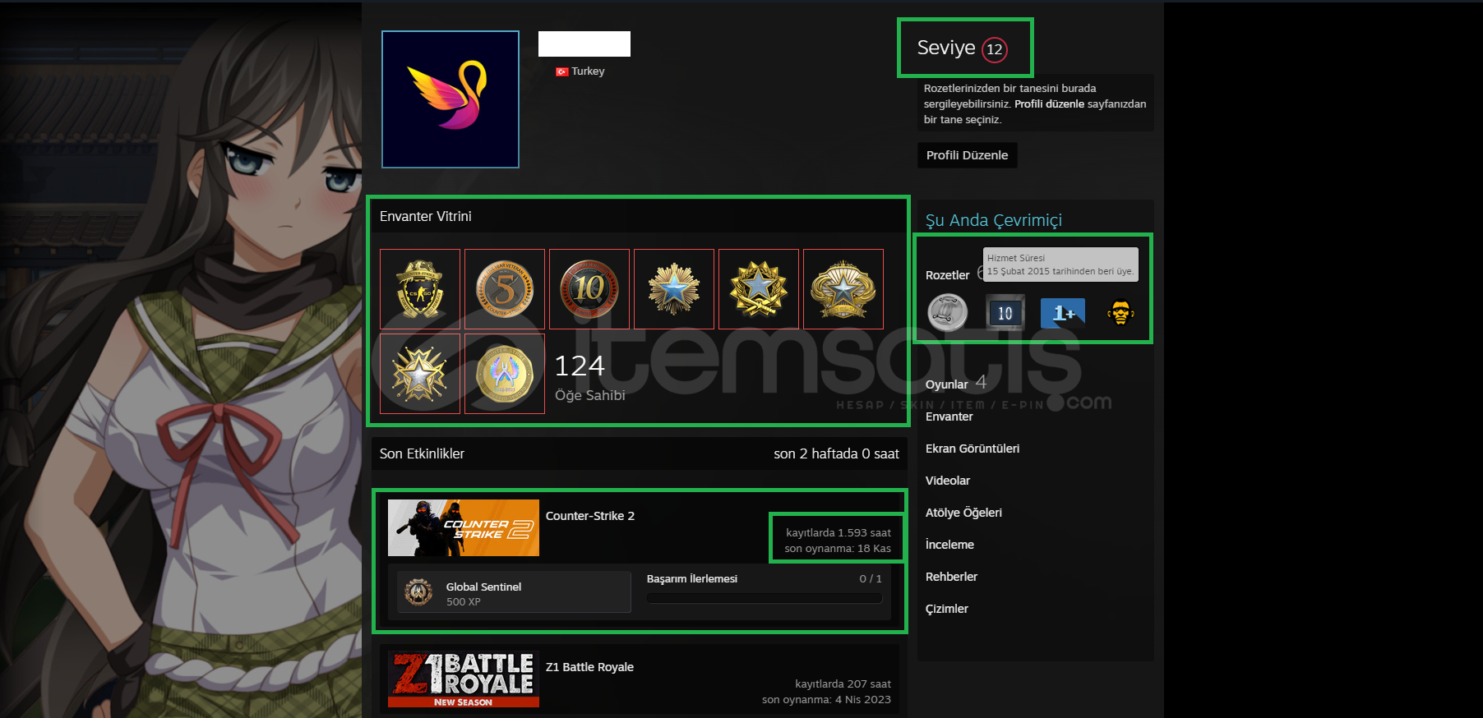Viewport: 1483px width, 718px height.
Task: Click the Son Etkinlikler heading
Action: [x=422, y=453]
